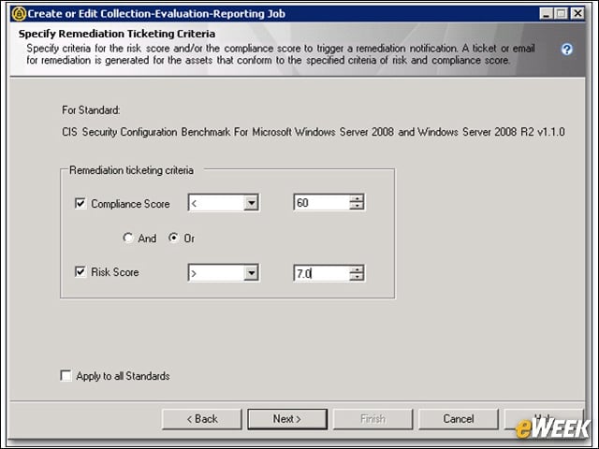Close the Create or Edit Job window
599x449 pixels.
coord(577,14)
